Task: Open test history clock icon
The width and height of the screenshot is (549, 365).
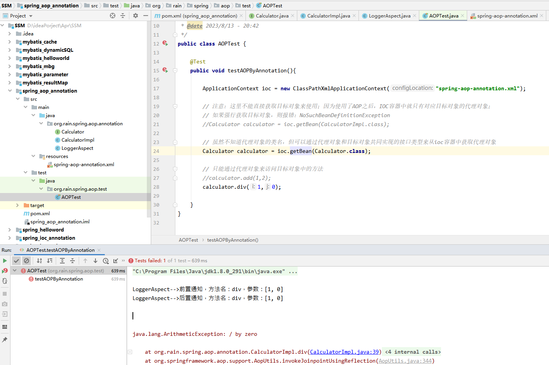Action: pyautogui.click(x=106, y=261)
